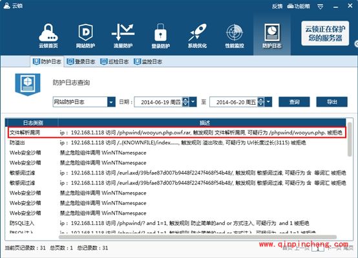Open the 流量防护 traffic icon
The image size is (358, 258).
click(x=123, y=36)
